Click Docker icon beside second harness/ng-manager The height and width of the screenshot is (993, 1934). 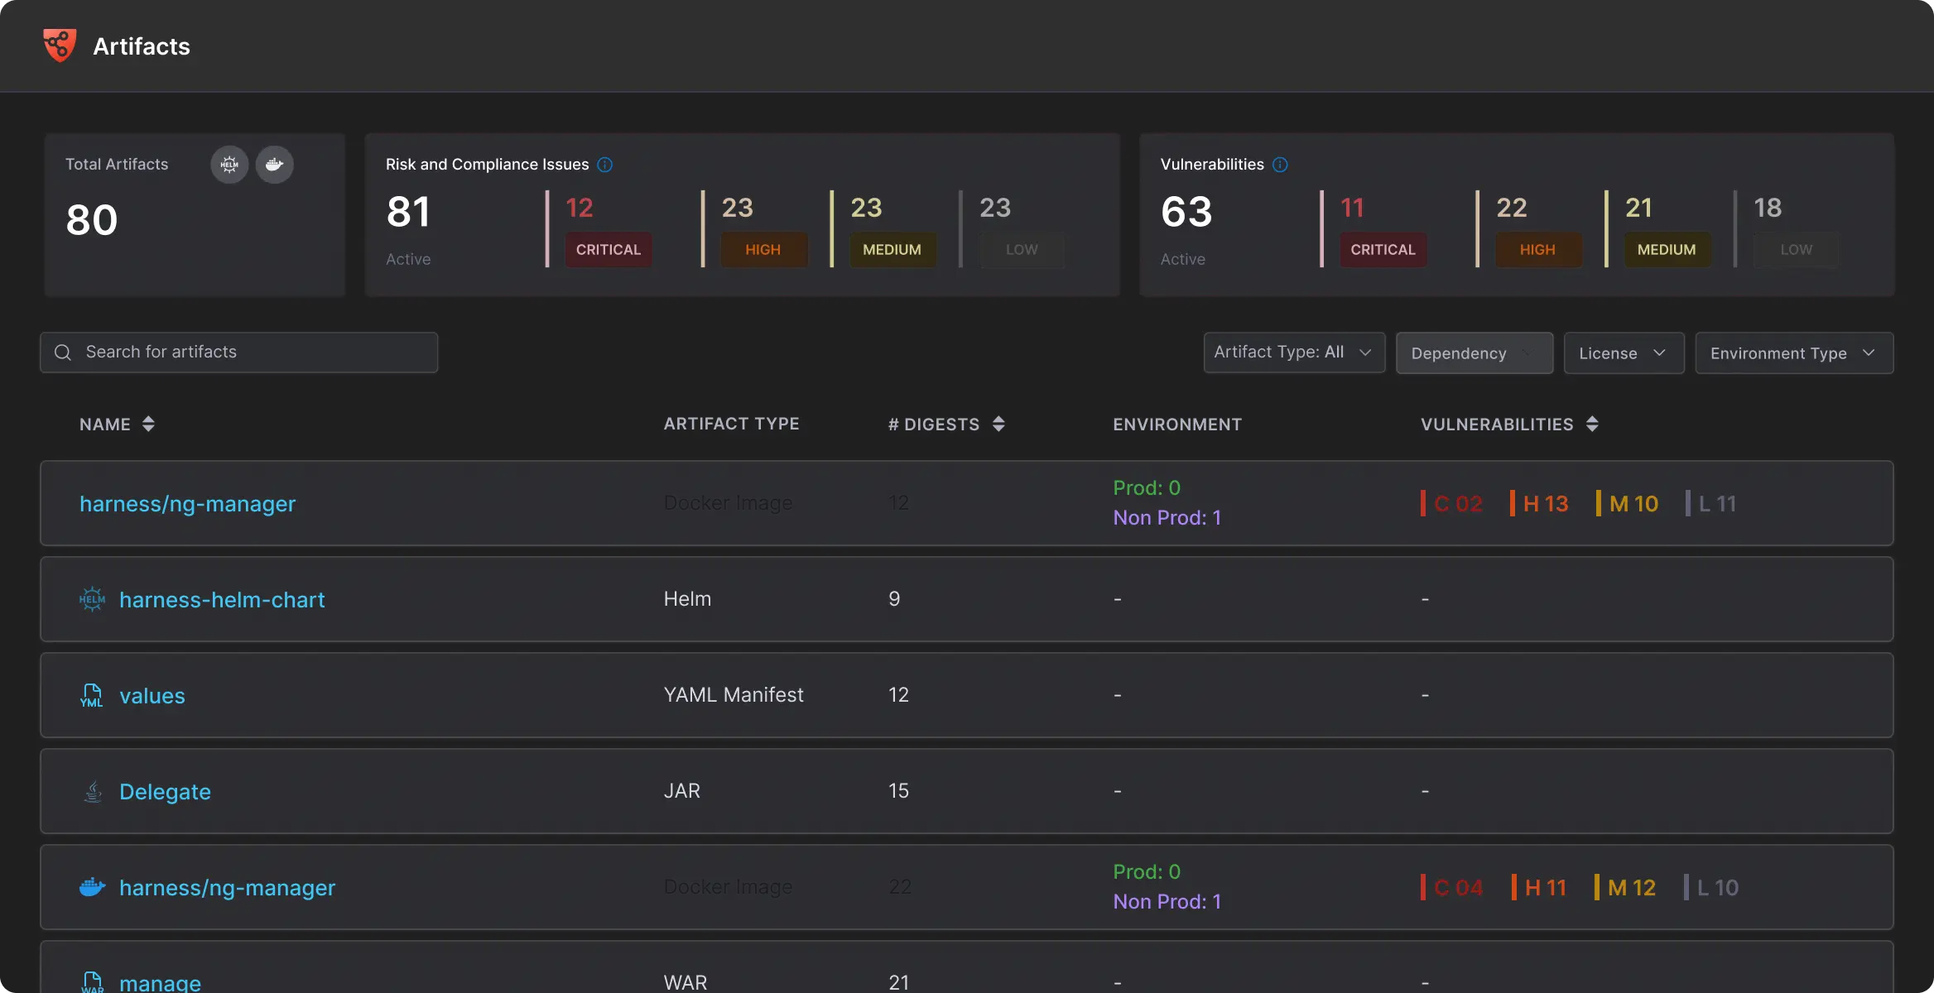[92, 887]
